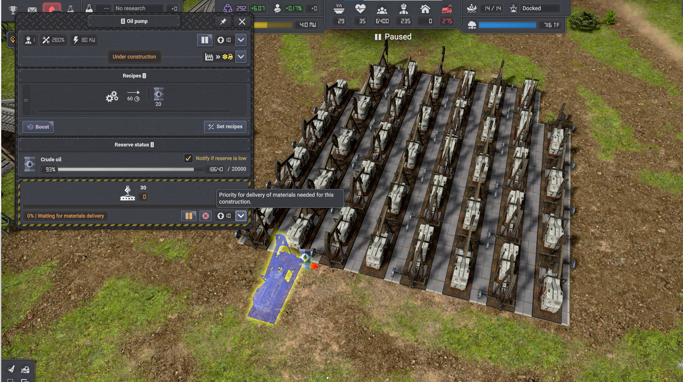Screen dimensions: 683x382
Task: Uncheck Notify if reserve is low
Action: 188,158
